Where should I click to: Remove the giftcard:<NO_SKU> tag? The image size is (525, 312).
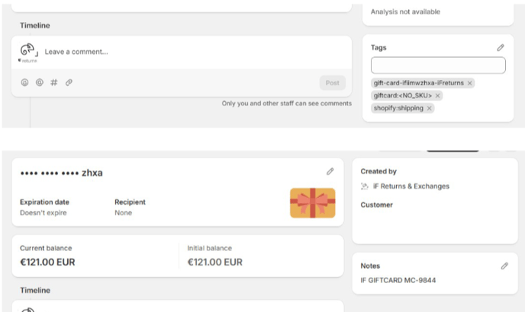click(x=437, y=96)
